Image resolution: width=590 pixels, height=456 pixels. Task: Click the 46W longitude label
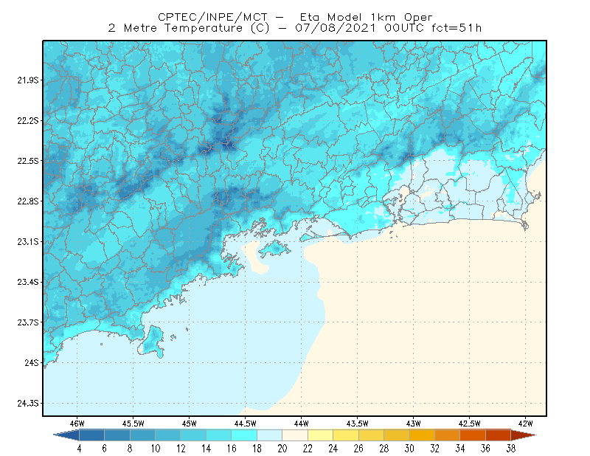(x=77, y=424)
